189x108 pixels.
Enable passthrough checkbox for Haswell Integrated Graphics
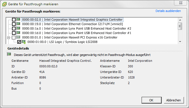[x=14, y=19]
